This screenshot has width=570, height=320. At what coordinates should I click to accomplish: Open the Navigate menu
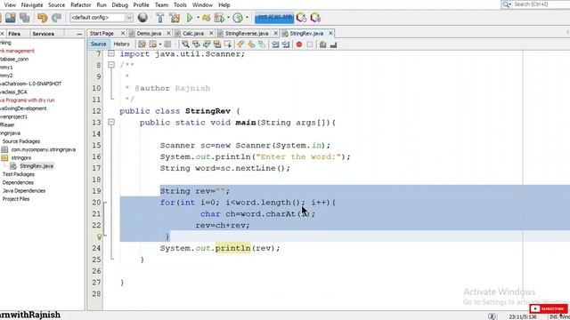point(32,5)
